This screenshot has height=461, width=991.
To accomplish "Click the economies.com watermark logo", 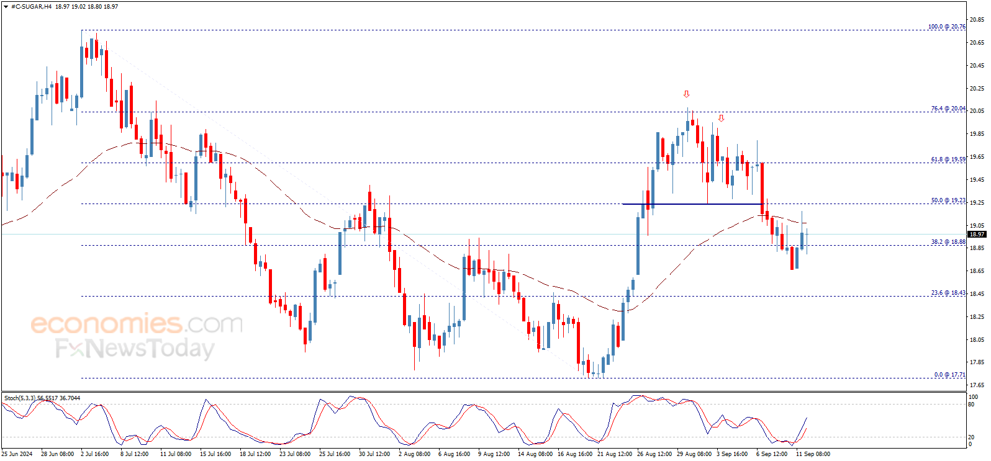I will [137, 323].
